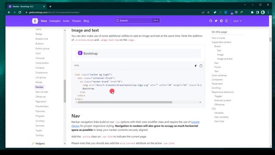This screenshot has width=275, height=155.
Task: Click the Bootstrap logo in the example navbar
Action: [x=80, y=53]
